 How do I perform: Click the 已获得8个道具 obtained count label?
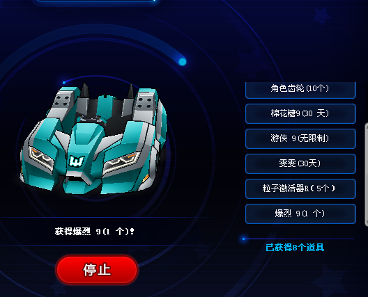(x=295, y=248)
